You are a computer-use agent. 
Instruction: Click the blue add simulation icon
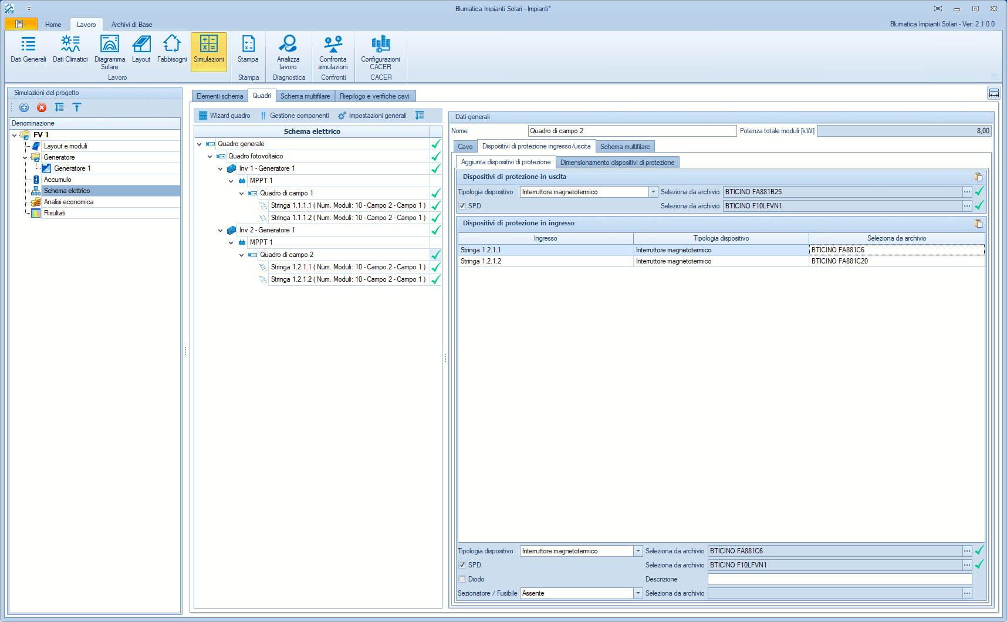24,107
